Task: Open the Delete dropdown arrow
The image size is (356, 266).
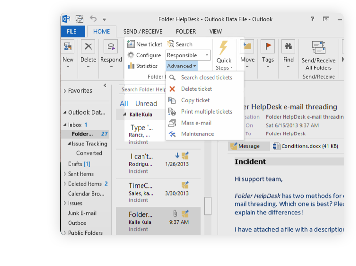Action: click(x=88, y=66)
